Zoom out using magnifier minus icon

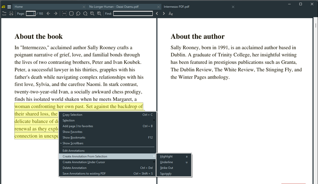(x=92, y=13)
